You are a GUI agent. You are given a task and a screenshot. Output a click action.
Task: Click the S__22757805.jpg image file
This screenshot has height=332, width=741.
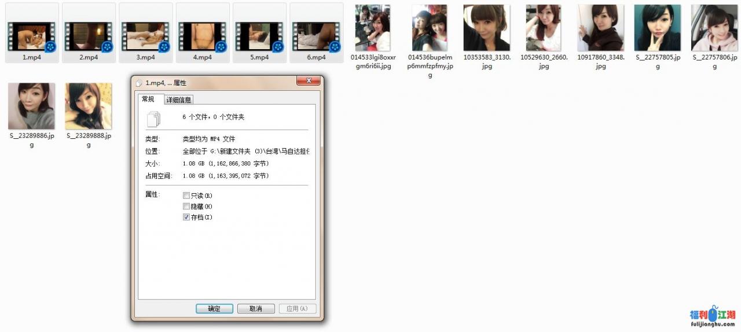click(x=657, y=29)
